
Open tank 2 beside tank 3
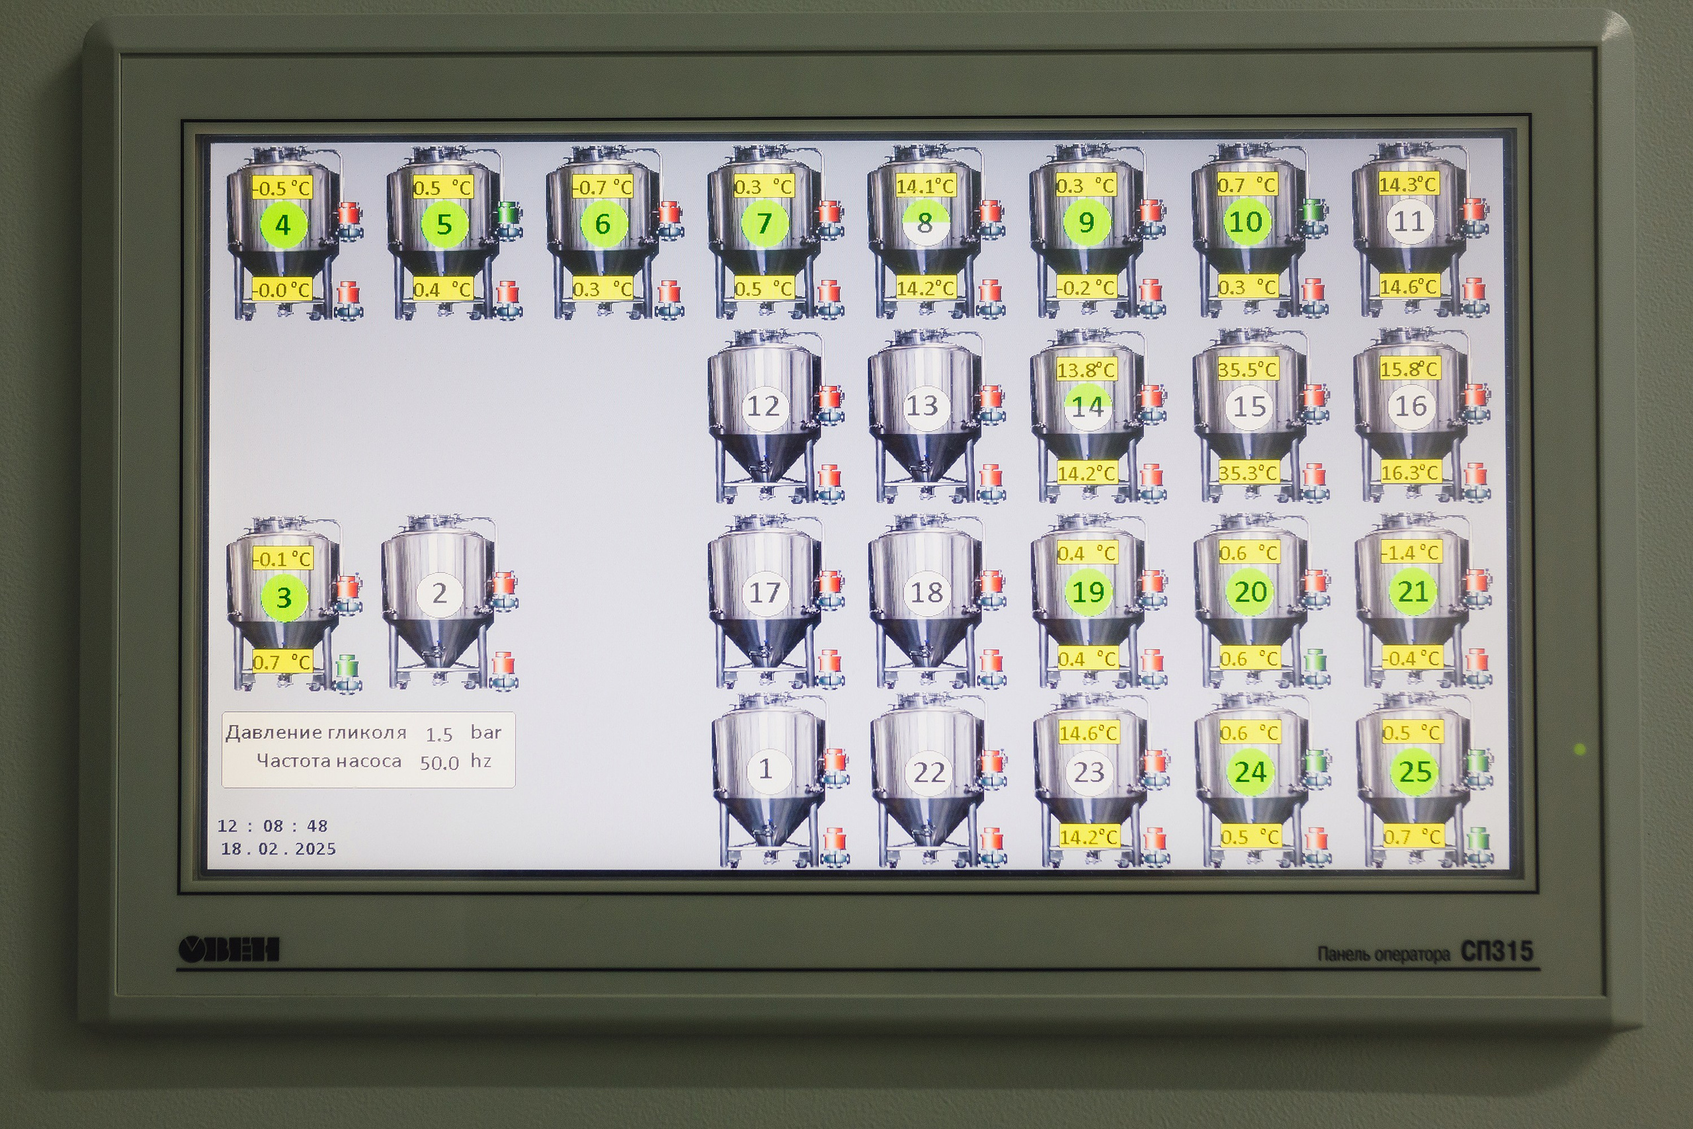[439, 595]
